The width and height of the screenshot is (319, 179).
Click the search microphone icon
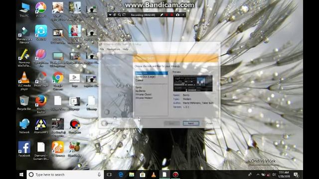[99, 175]
